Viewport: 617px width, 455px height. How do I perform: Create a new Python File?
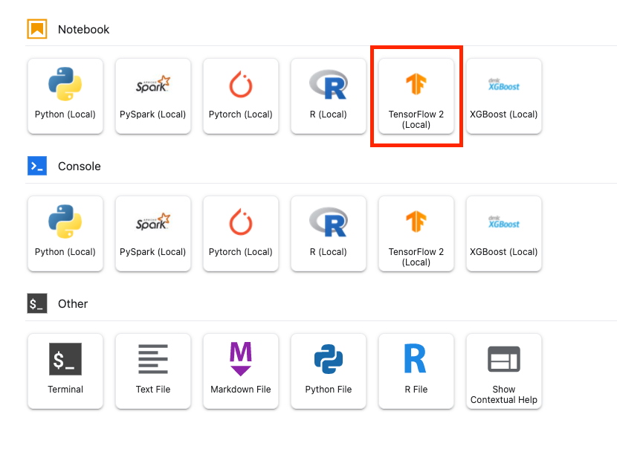[x=329, y=371]
